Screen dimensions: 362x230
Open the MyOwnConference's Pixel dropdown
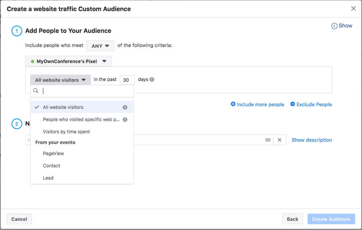68,61
